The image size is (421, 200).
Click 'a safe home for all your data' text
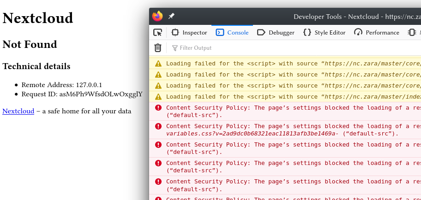pyautogui.click(x=87, y=111)
